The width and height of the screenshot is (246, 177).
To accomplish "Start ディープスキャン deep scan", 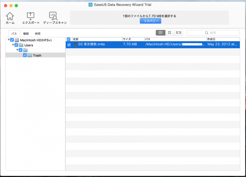I will 55,18.
